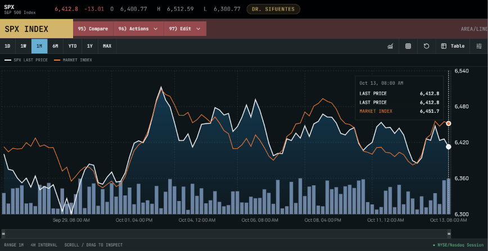Screen dimensions: 488x251
Task: Click the 6,420 y-axis label
Action: (x=462, y=143)
